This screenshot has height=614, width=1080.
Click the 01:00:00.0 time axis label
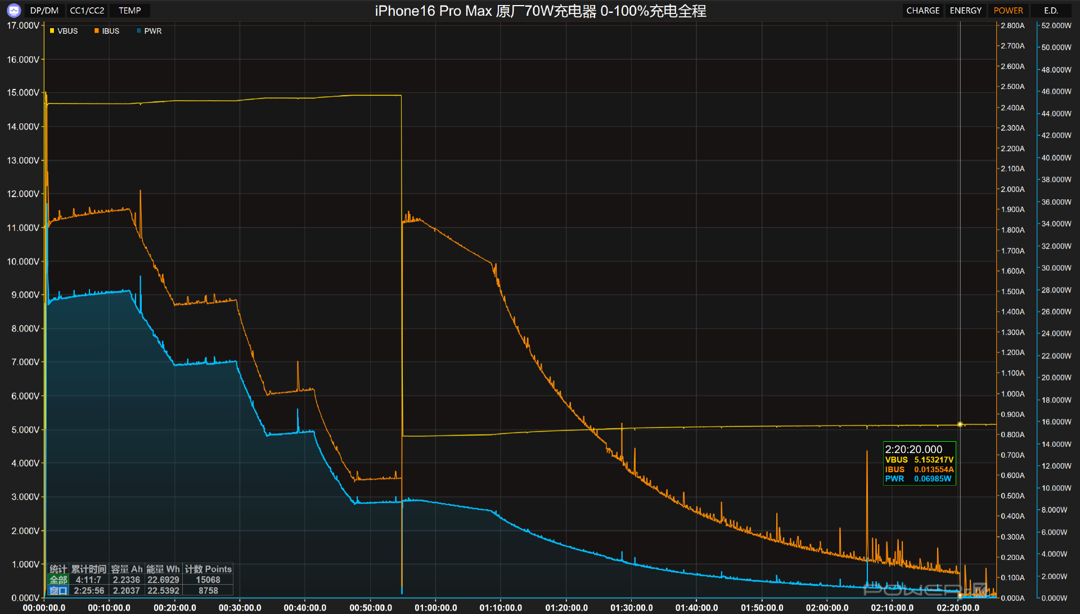[435, 608]
